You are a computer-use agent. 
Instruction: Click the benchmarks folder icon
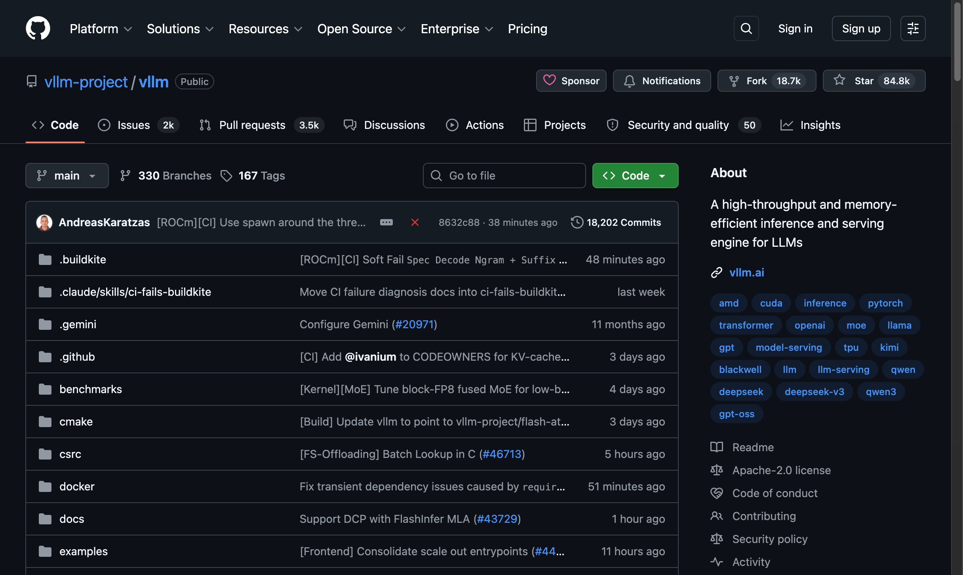45,389
